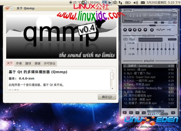Click the scroll down arrow in about text

click(112, 88)
